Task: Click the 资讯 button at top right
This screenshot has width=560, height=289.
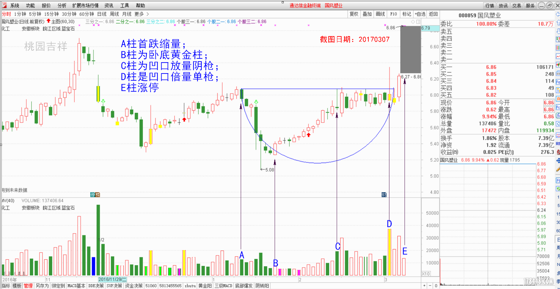Action: coord(503,5)
